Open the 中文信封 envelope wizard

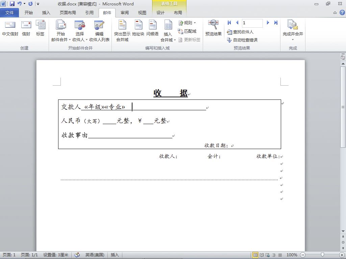tap(10, 28)
